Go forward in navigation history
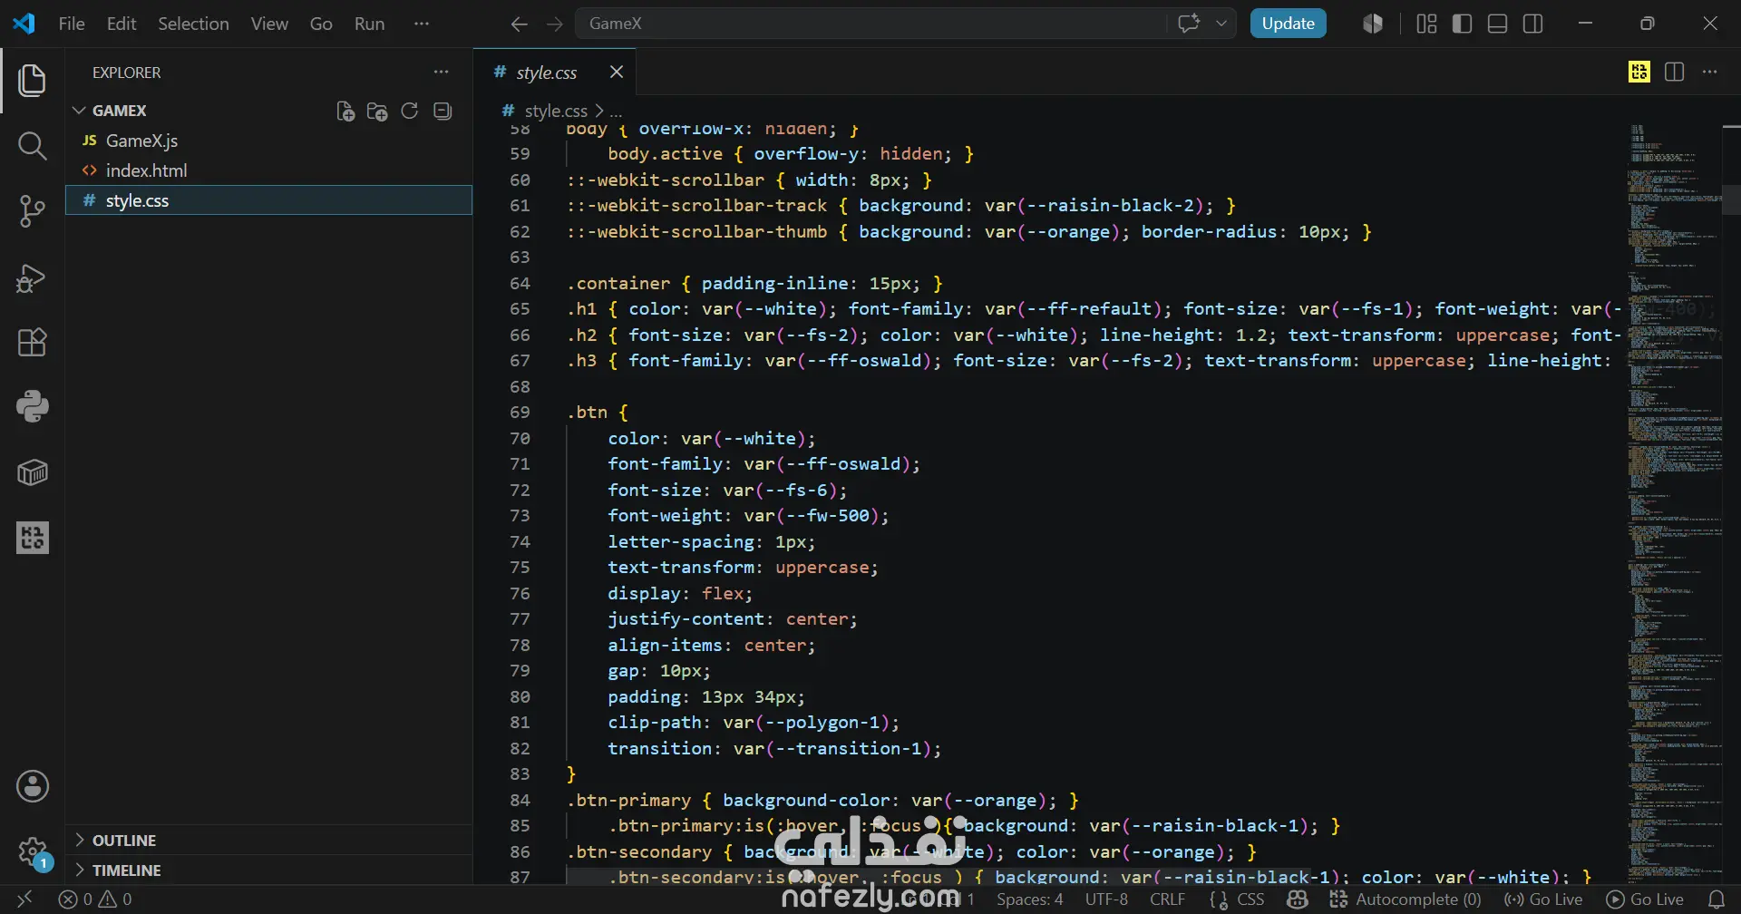The image size is (1741, 914). click(x=554, y=24)
